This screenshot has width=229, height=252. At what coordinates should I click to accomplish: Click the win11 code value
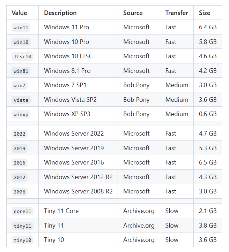[21, 28]
